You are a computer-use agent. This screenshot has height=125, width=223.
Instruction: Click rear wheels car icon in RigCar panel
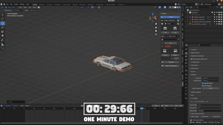coord(175,28)
